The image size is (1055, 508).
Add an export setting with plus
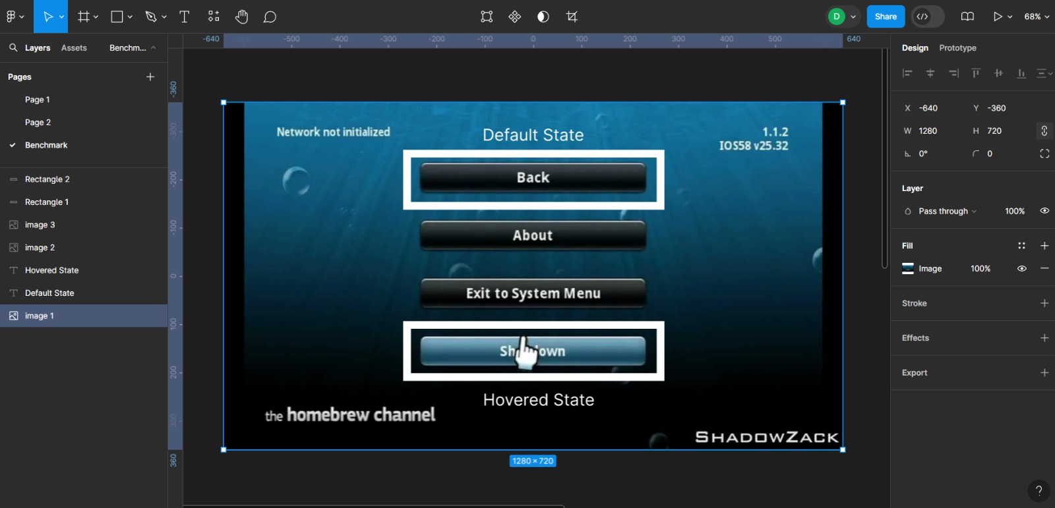[x=1044, y=372]
